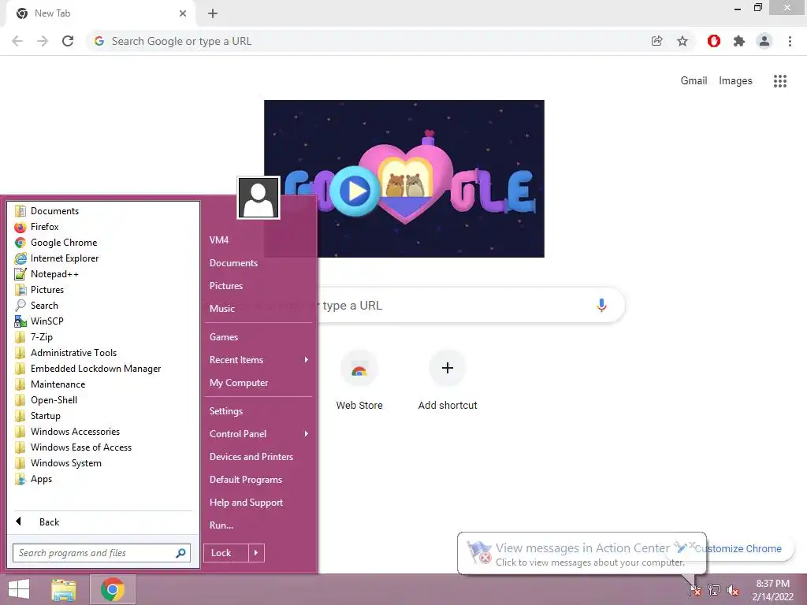Expand the Windows System folder

66,463
